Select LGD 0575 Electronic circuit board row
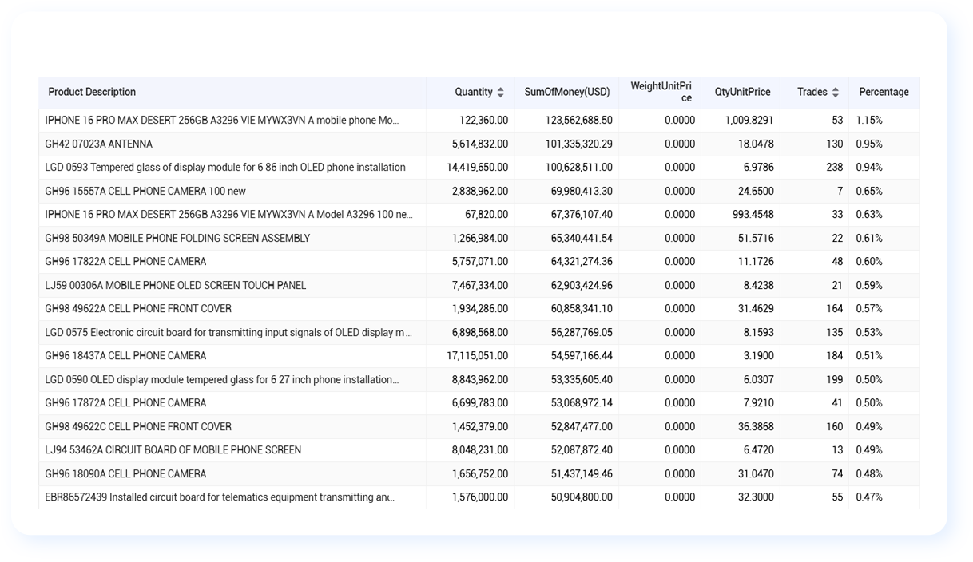The width and height of the screenshot is (973, 562). click(479, 333)
